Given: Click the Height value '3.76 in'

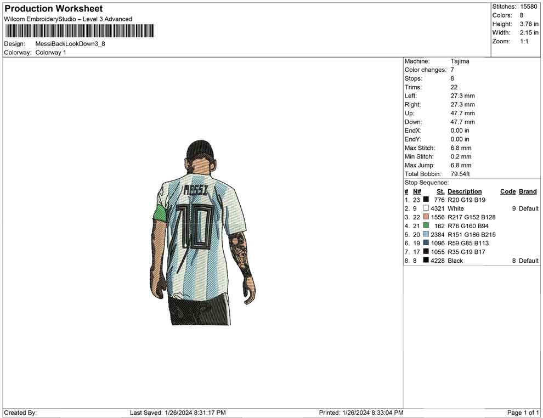Looking at the screenshot, I should pyautogui.click(x=529, y=24).
